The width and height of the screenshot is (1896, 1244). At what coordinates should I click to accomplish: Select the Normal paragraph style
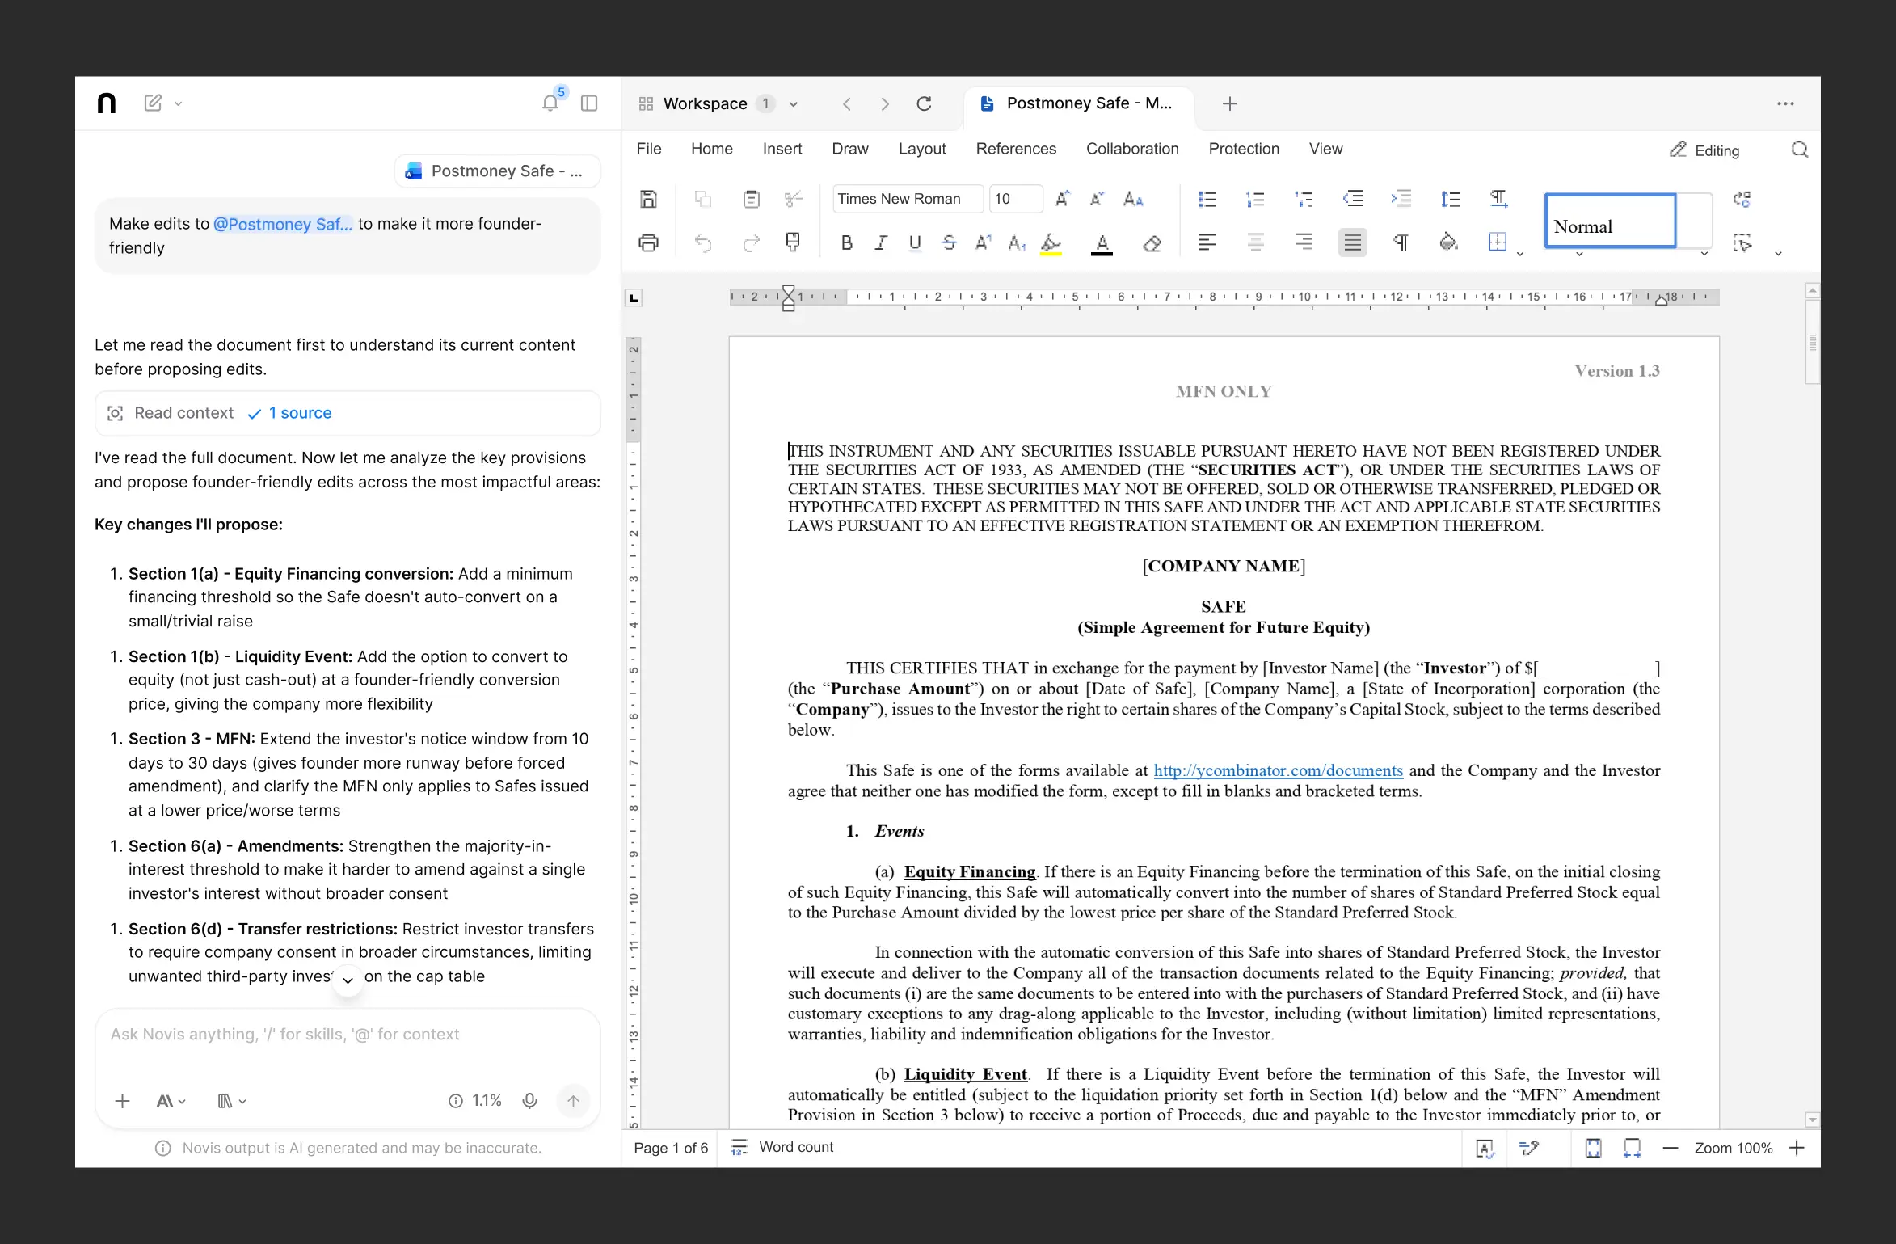coord(1609,220)
